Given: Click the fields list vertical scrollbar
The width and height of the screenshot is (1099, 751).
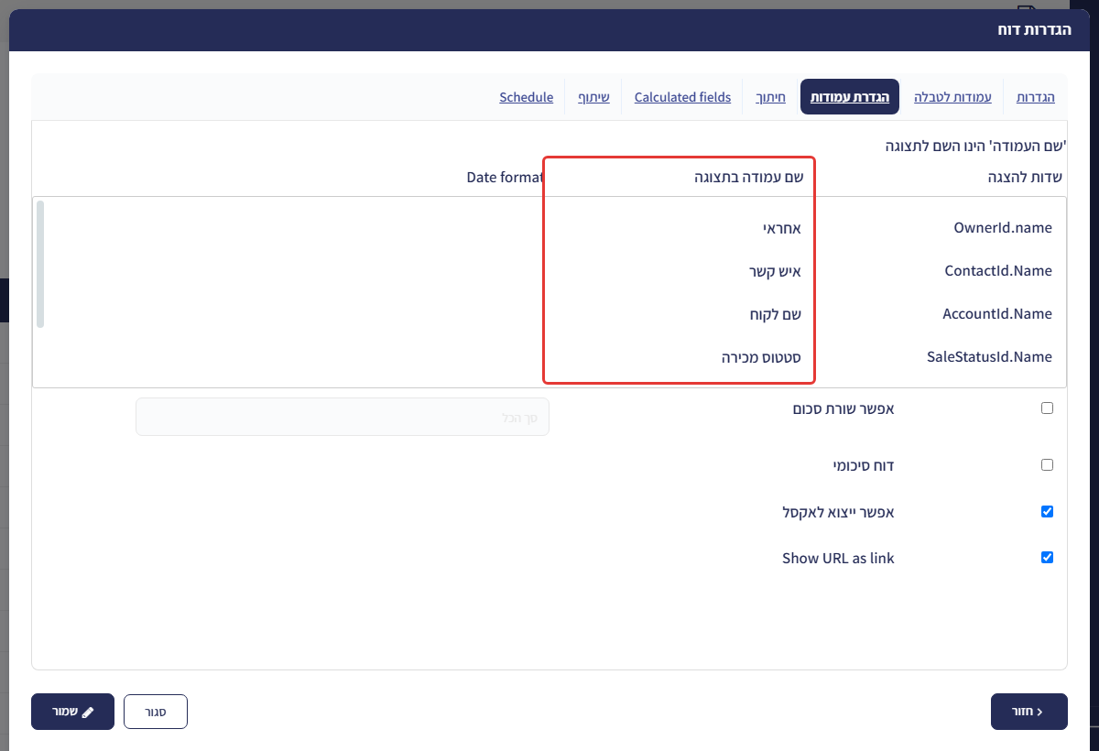Looking at the screenshot, I should click(x=40, y=264).
